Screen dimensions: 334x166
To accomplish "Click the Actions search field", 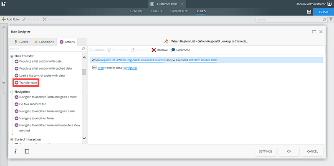I will coord(45,48).
